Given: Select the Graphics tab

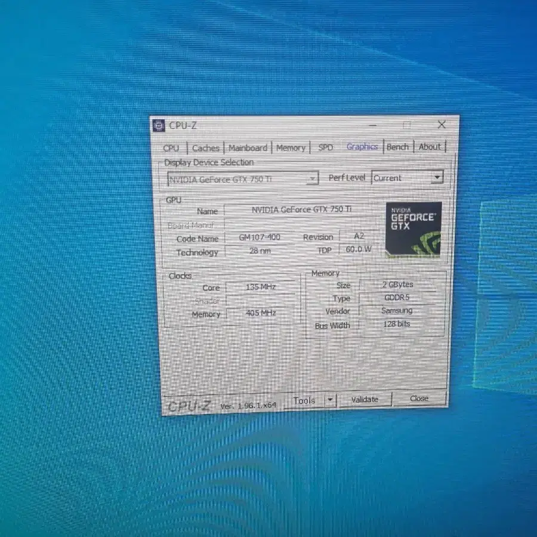Looking at the screenshot, I should tap(362, 147).
